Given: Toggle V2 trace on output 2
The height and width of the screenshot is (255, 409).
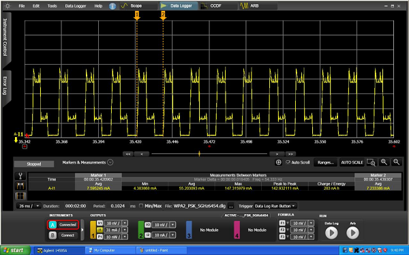Looking at the screenshot, I should 148,225.
